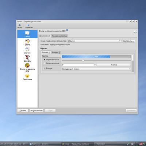Click the Группа group label
This screenshot has height=146, width=146.
tap(45, 56)
